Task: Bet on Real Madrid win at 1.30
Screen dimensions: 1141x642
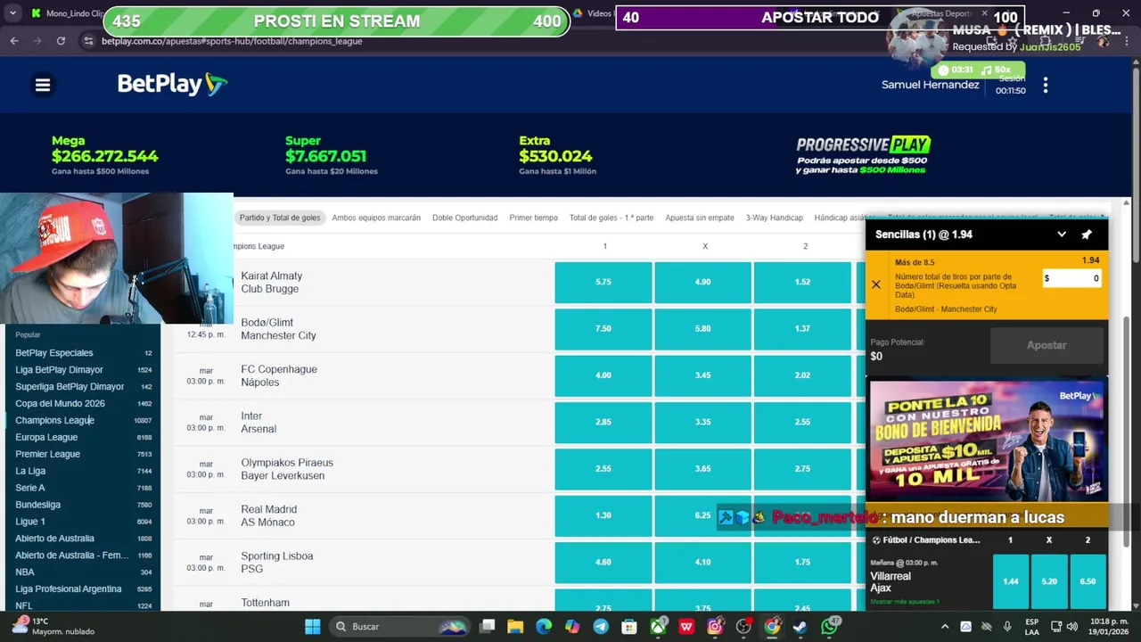Action: 603,515
